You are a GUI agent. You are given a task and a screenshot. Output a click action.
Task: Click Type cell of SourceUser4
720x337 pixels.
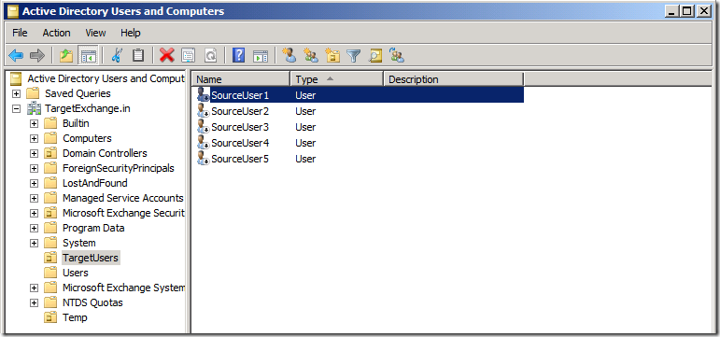coord(305,143)
